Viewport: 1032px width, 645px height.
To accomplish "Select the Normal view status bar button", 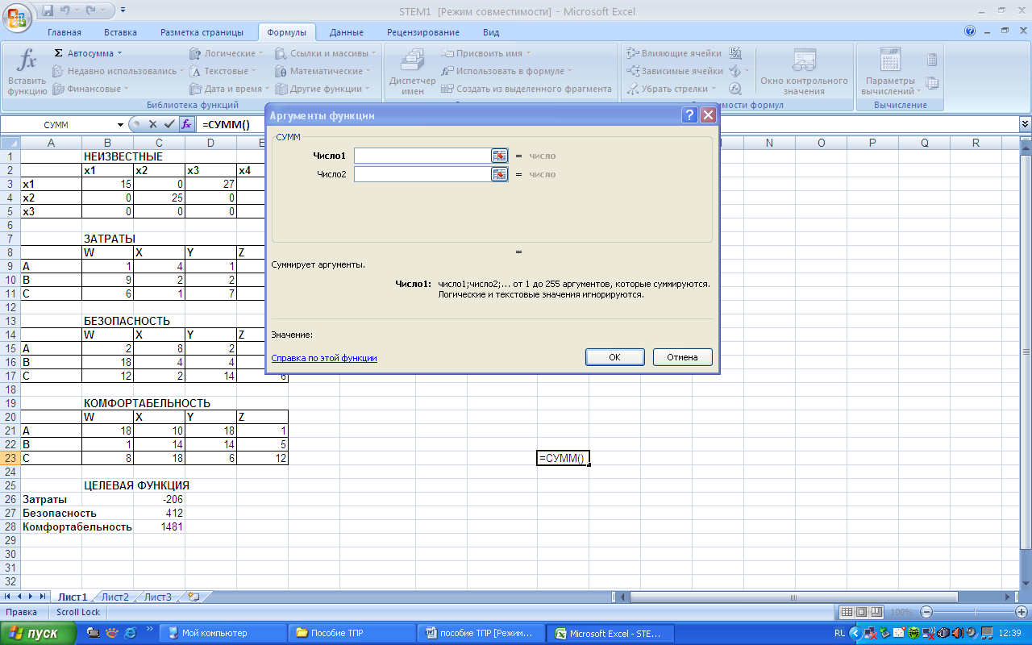I will (x=847, y=612).
